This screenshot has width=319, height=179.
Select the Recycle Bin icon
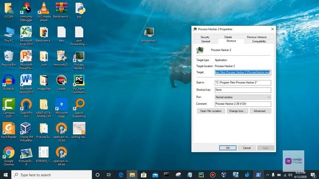[x=9, y=59]
